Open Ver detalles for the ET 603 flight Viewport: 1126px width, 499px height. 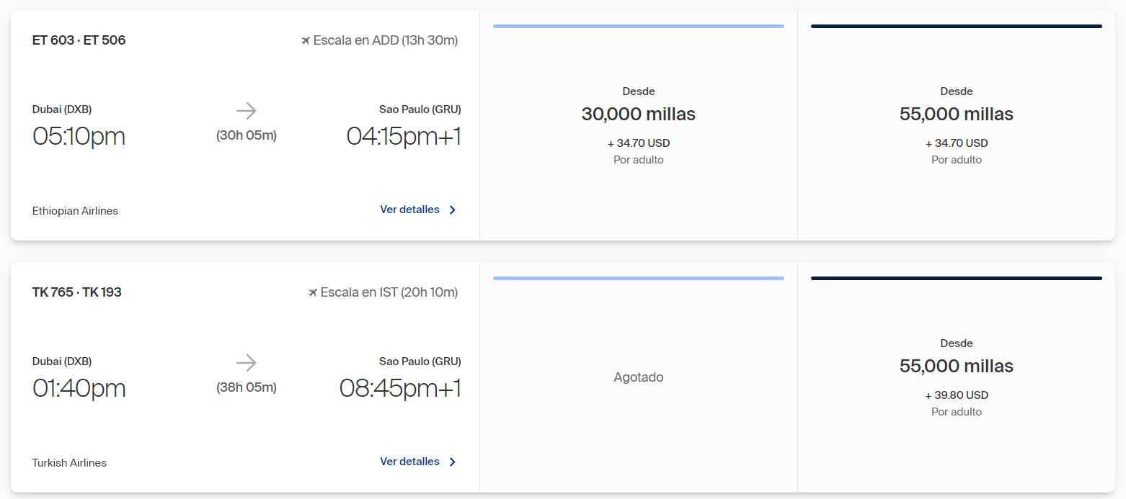tap(409, 210)
